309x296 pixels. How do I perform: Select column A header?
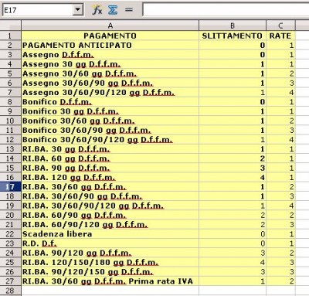110,26
